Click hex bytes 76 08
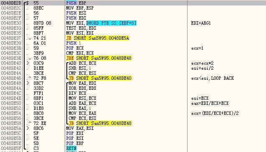The height and width of the screenshot is (152, 266). pyautogui.click(x=40, y=58)
